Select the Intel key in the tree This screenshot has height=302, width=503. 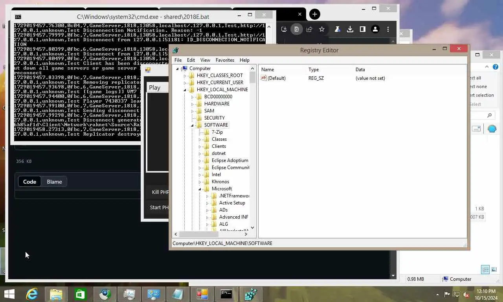[x=216, y=175]
